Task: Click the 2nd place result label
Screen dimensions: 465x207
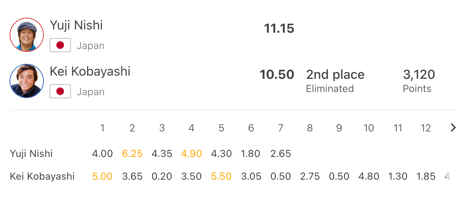Action: tap(335, 75)
